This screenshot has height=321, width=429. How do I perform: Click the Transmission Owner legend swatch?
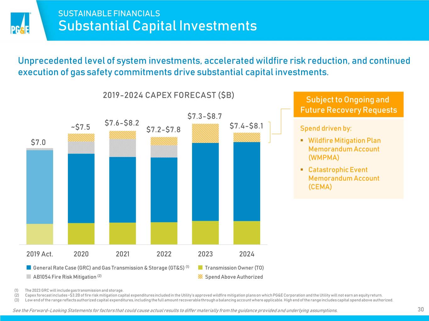[x=201, y=267]
